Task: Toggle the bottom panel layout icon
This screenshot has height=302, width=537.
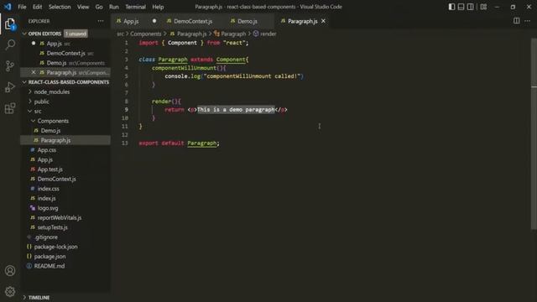Action: tap(461, 7)
